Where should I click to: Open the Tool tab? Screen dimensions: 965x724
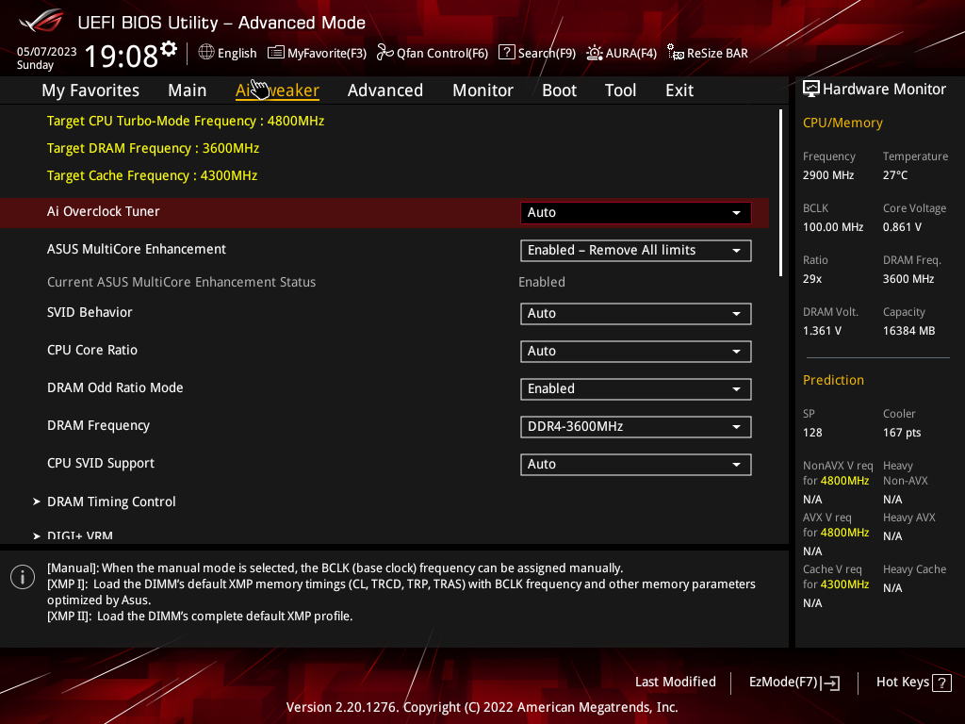(x=620, y=90)
